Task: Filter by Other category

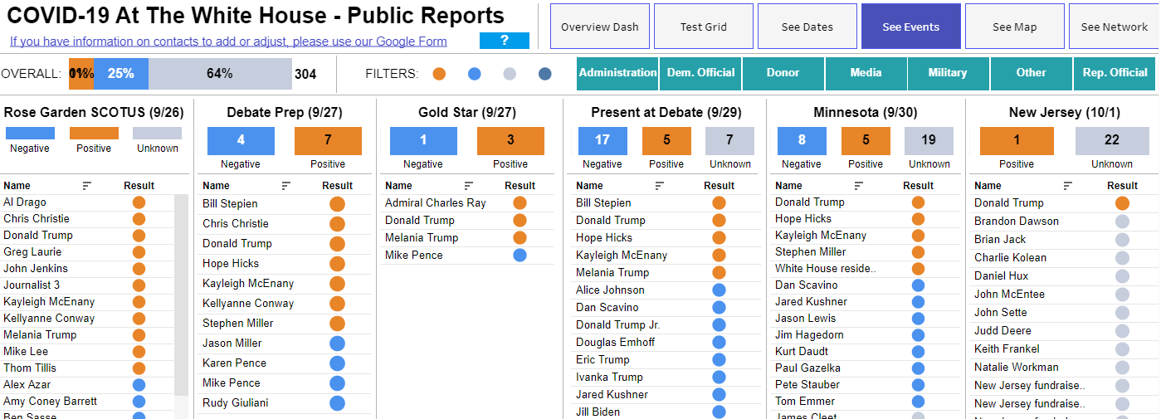Action: (x=1032, y=73)
